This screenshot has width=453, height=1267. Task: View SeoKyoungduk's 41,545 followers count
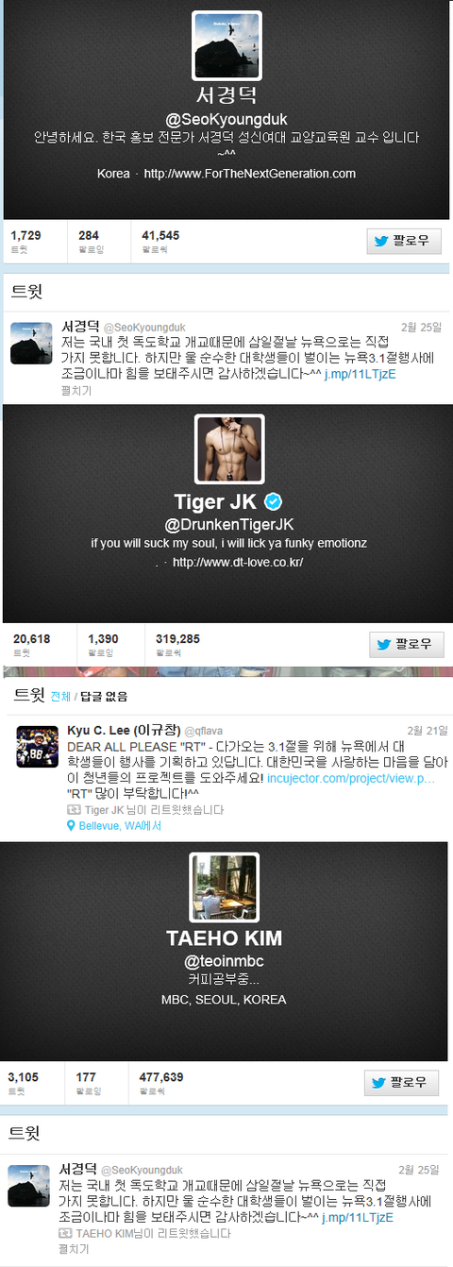[x=159, y=239]
